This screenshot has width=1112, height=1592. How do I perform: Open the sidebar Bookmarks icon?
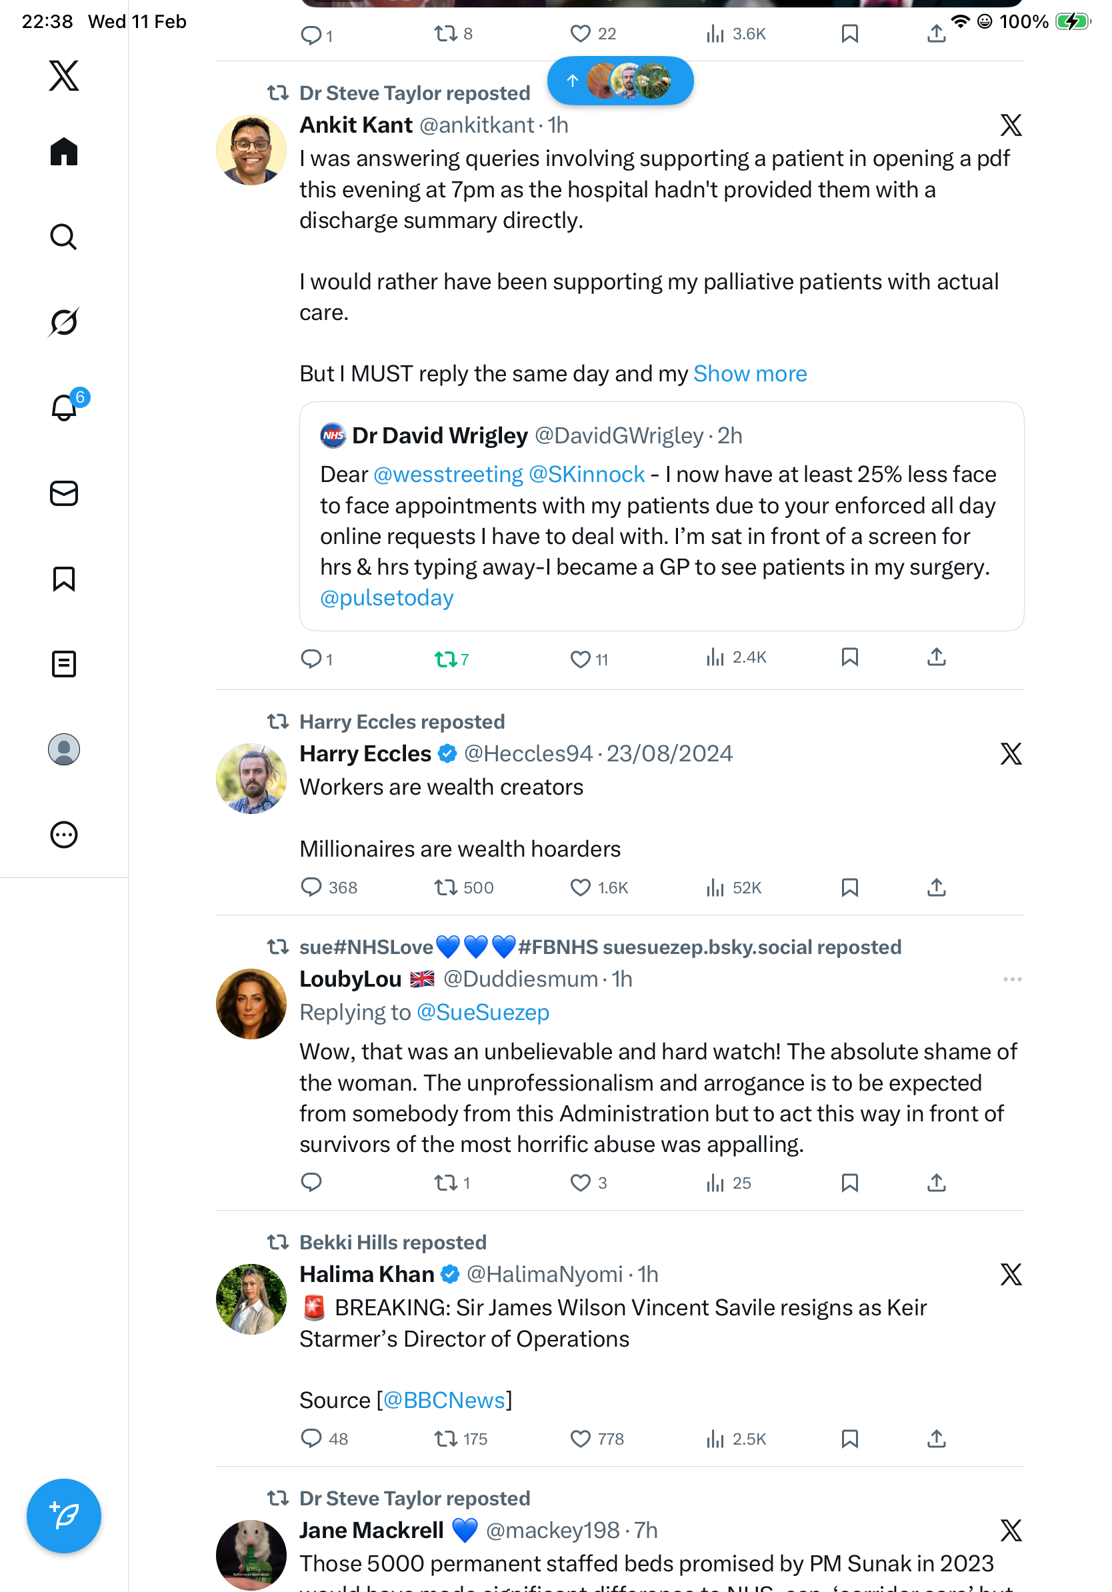pyautogui.click(x=64, y=578)
